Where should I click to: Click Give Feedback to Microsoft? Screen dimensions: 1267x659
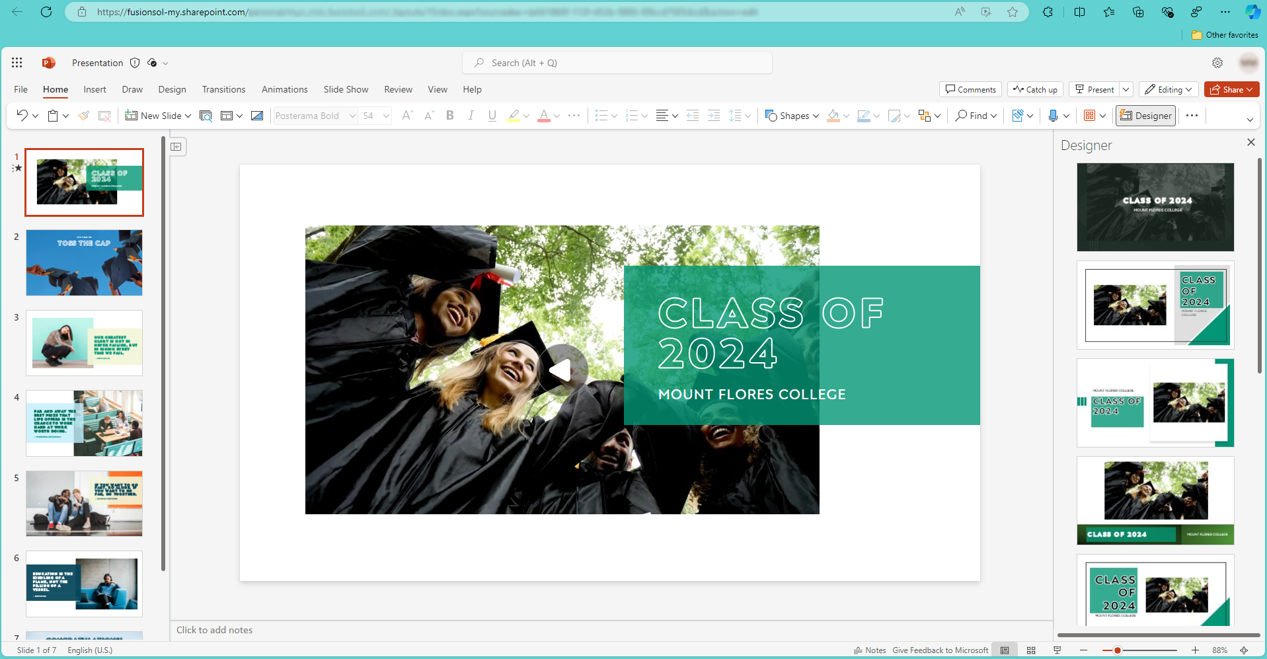coord(940,650)
